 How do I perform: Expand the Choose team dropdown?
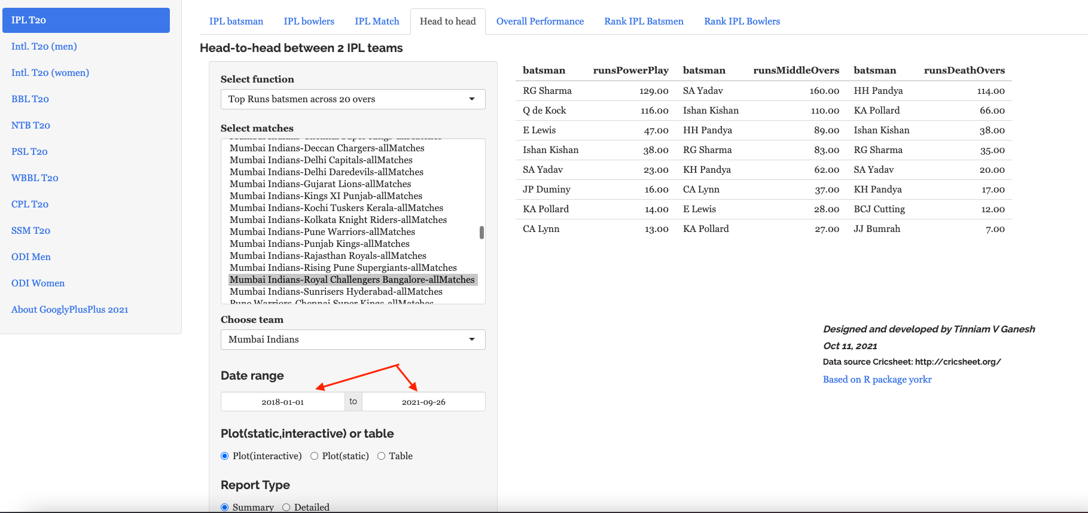[352, 340]
